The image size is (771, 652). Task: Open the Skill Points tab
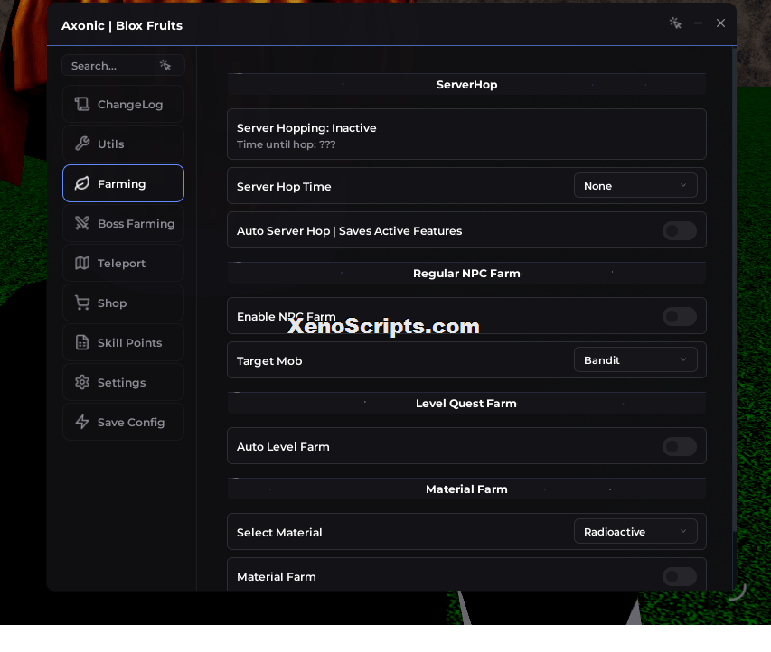coord(124,342)
